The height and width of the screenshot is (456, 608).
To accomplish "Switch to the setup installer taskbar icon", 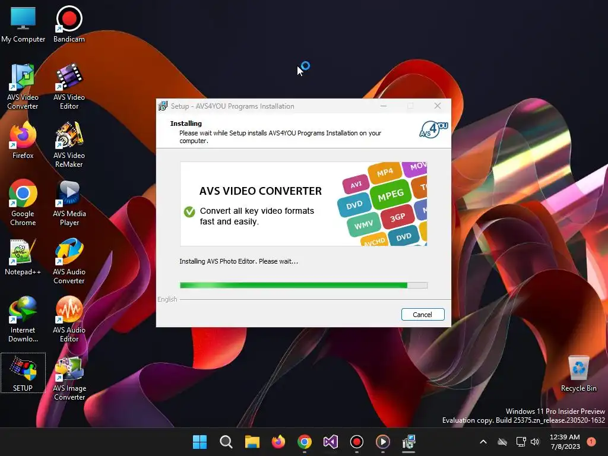I will pos(408,442).
